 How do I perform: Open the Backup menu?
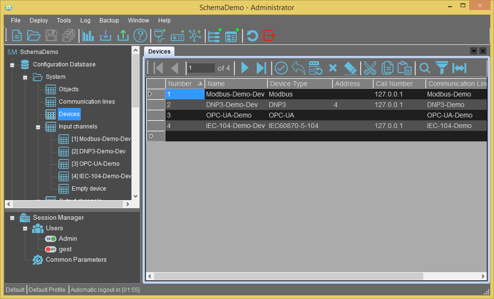pyautogui.click(x=109, y=21)
